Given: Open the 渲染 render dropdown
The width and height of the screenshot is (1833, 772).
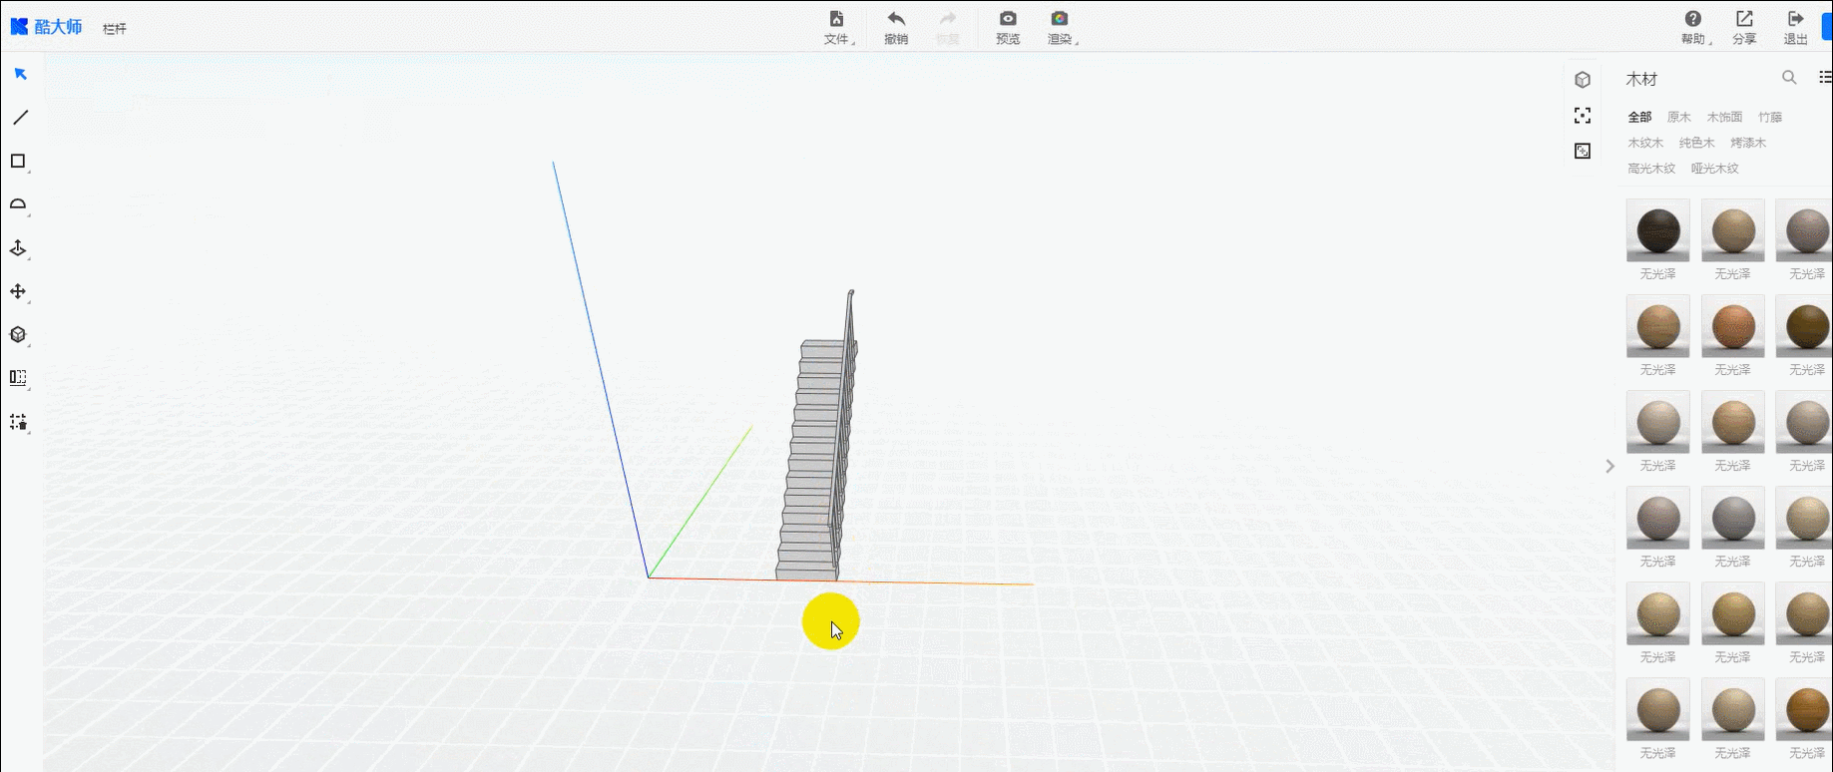Looking at the screenshot, I should [x=1061, y=27].
